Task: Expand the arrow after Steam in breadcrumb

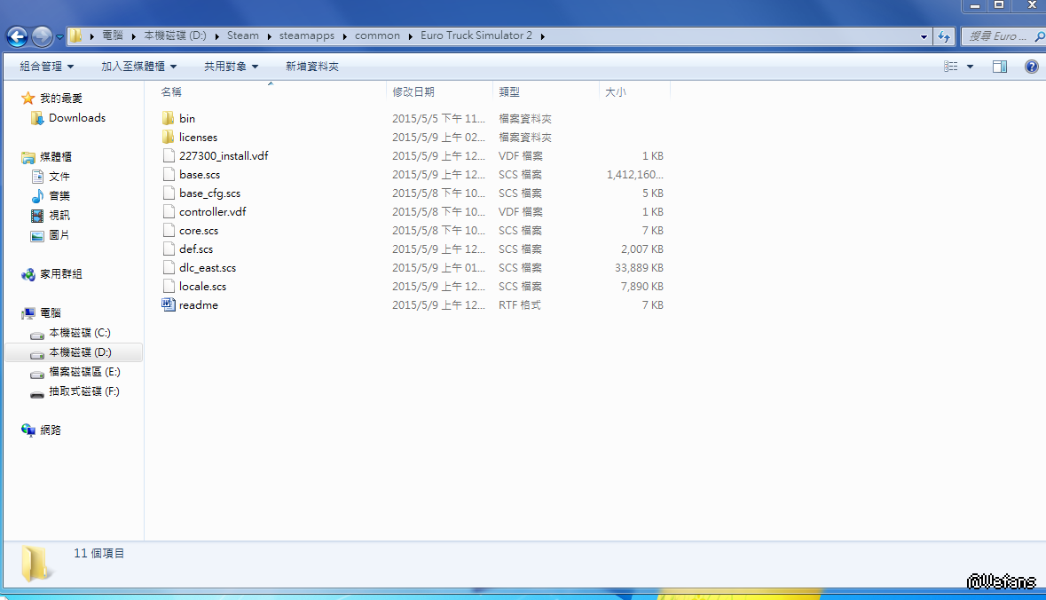Action: point(270,36)
